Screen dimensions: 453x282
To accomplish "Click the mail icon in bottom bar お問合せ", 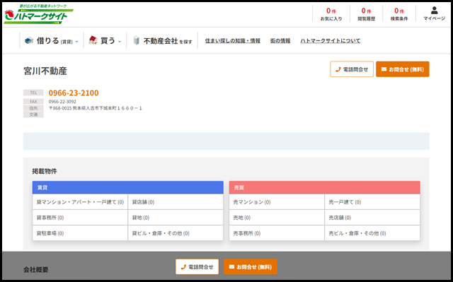I will coord(231,266).
